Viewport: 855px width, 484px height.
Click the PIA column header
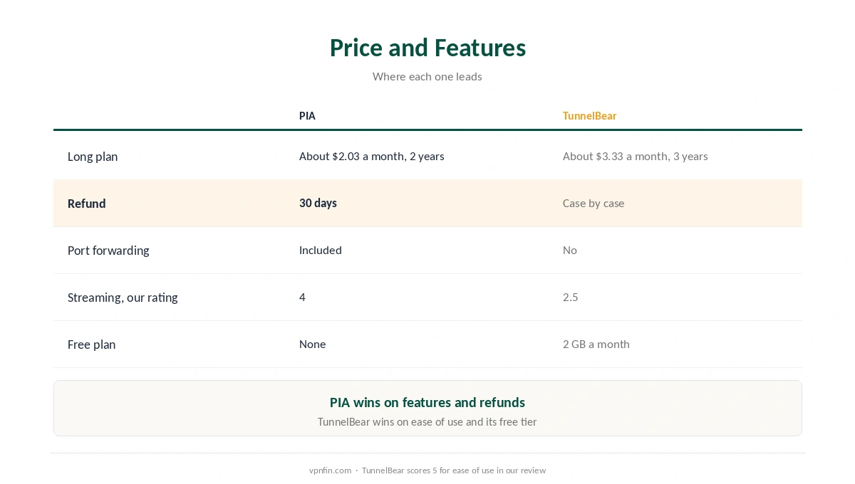[307, 115]
